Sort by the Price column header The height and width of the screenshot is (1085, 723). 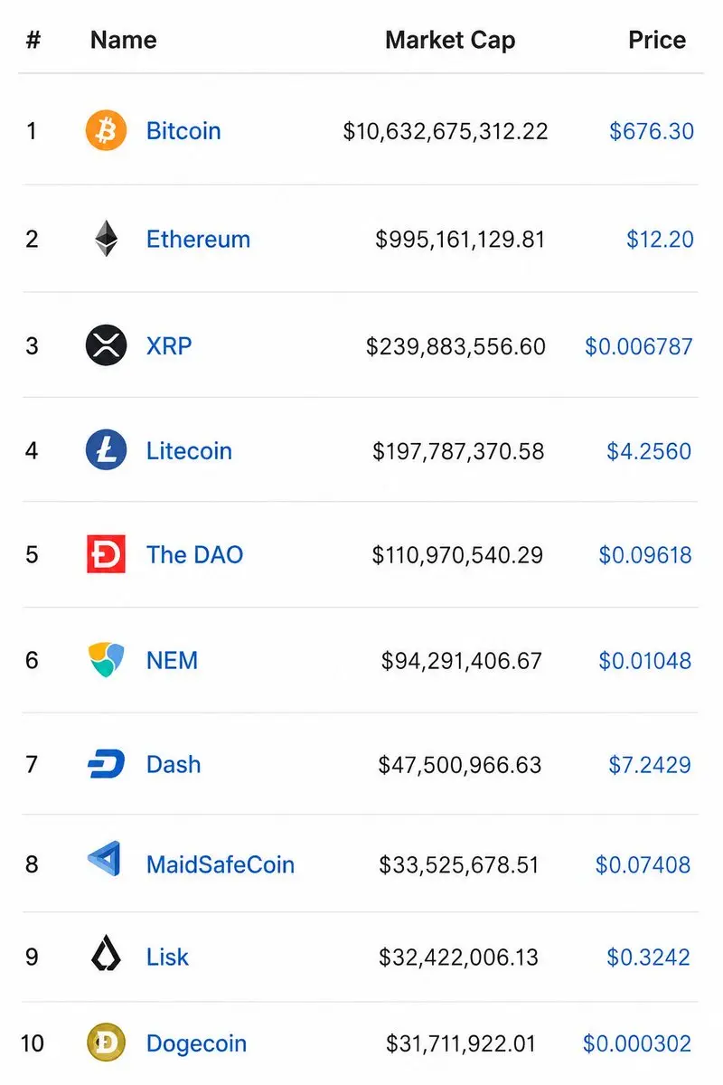pos(657,40)
